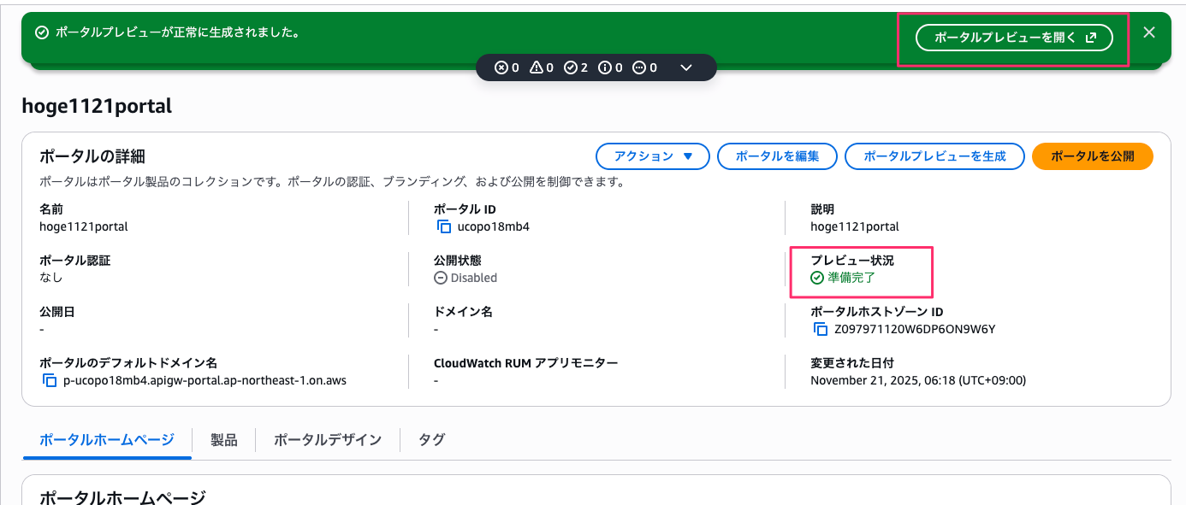Copy the portal default domain name

(x=50, y=380)
